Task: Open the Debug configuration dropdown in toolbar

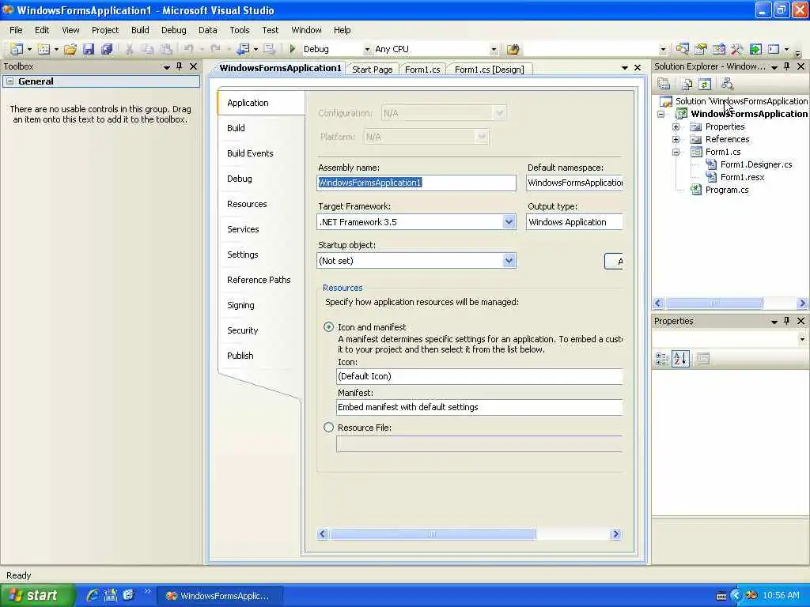Action: tap(367, 50)
